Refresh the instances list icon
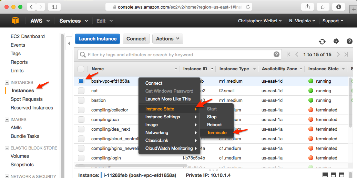Image resolution: width=357 pixels, height=178 pixels. (x=322, y=41)
